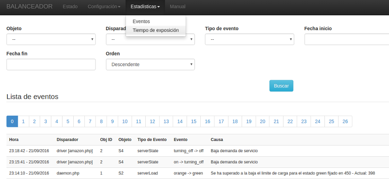The image size is (389, 179).
Task: Select the active page 0 button
Action: click(x=12, y=122)
